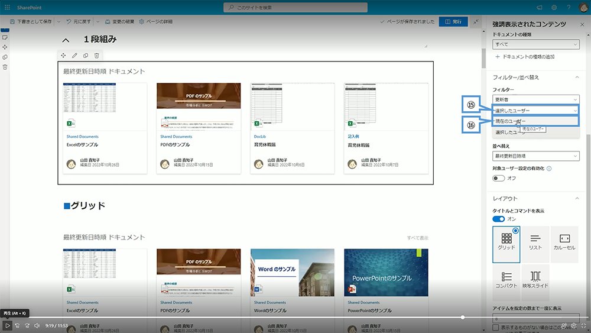Open the help question mark icon
Screen dimensions: 591x333
569,8
